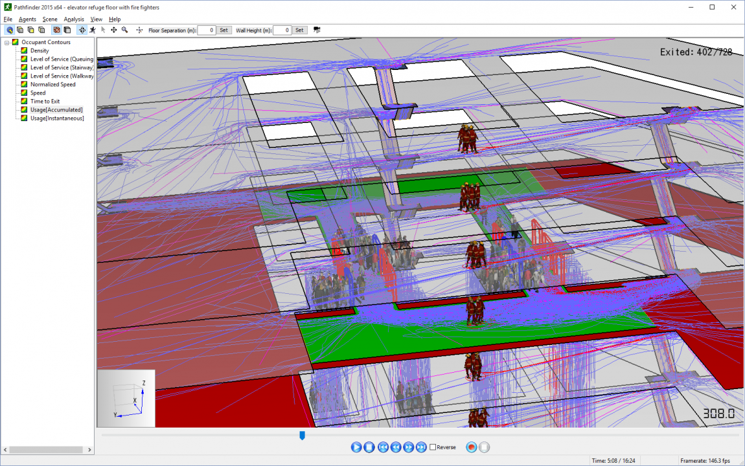Open the Analysis menu

(74, 19)
